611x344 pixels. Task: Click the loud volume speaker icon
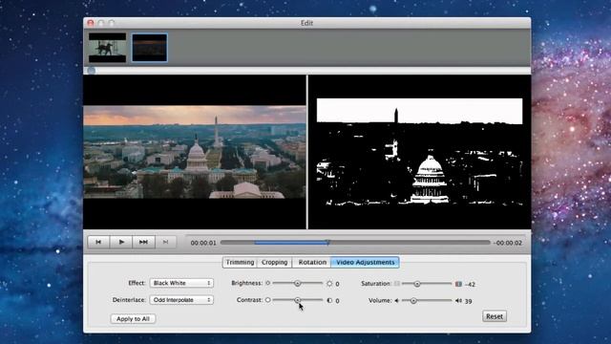(x=458, y=301)
